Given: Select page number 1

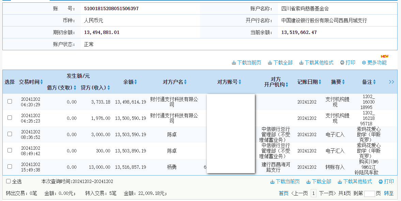Looking at the screenshot, I should pos(313,193).
